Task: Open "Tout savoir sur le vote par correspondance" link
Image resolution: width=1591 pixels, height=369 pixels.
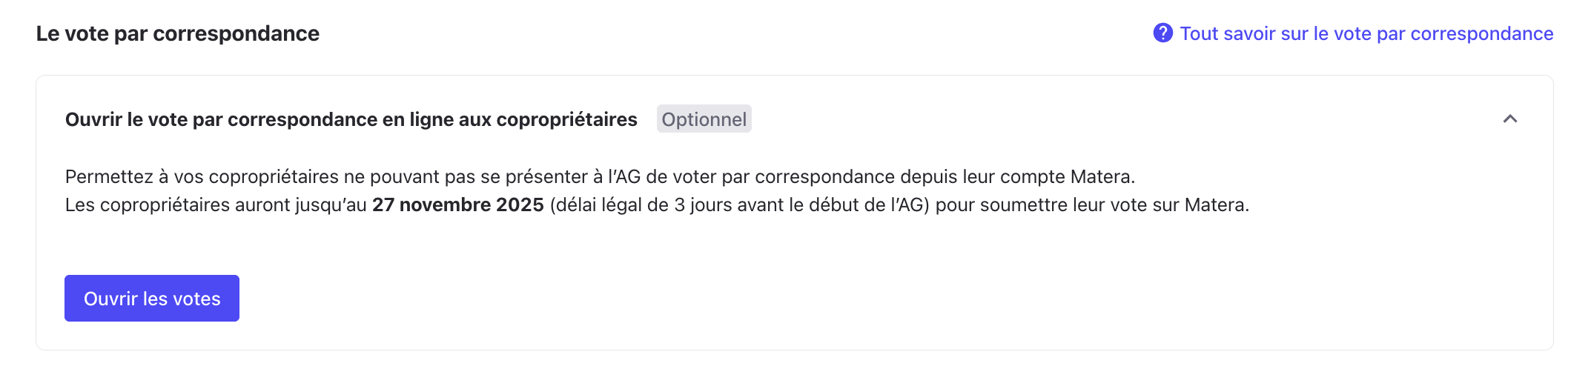Action: (1366, 33)
